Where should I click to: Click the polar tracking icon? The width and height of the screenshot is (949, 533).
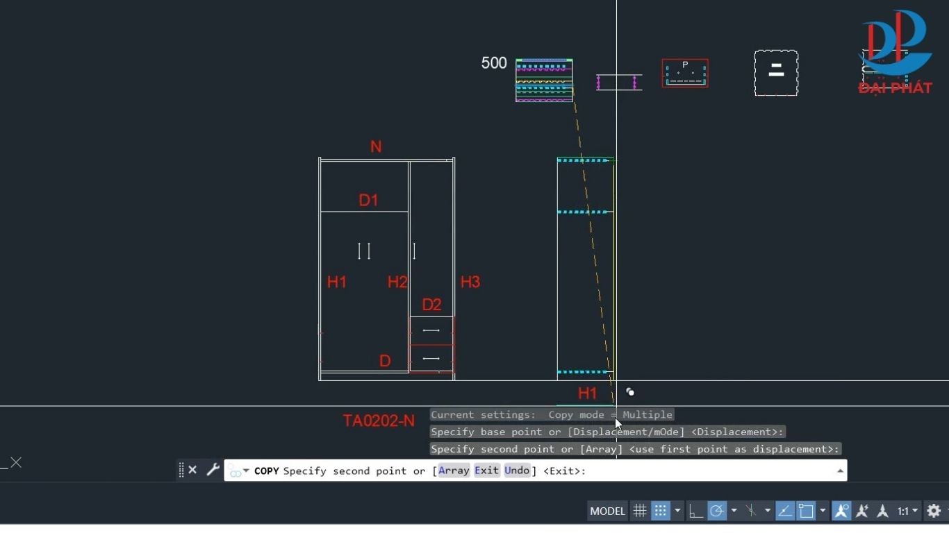pos(717,511)
